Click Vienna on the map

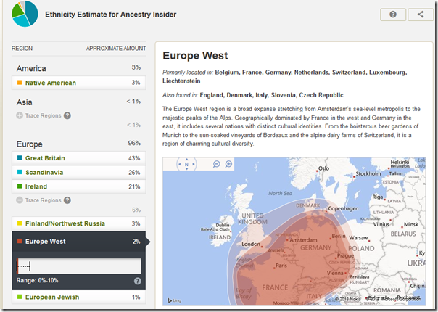point(335,273)
